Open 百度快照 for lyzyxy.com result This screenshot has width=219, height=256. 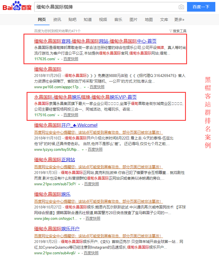pyautogui.click(x=95, y=150)
